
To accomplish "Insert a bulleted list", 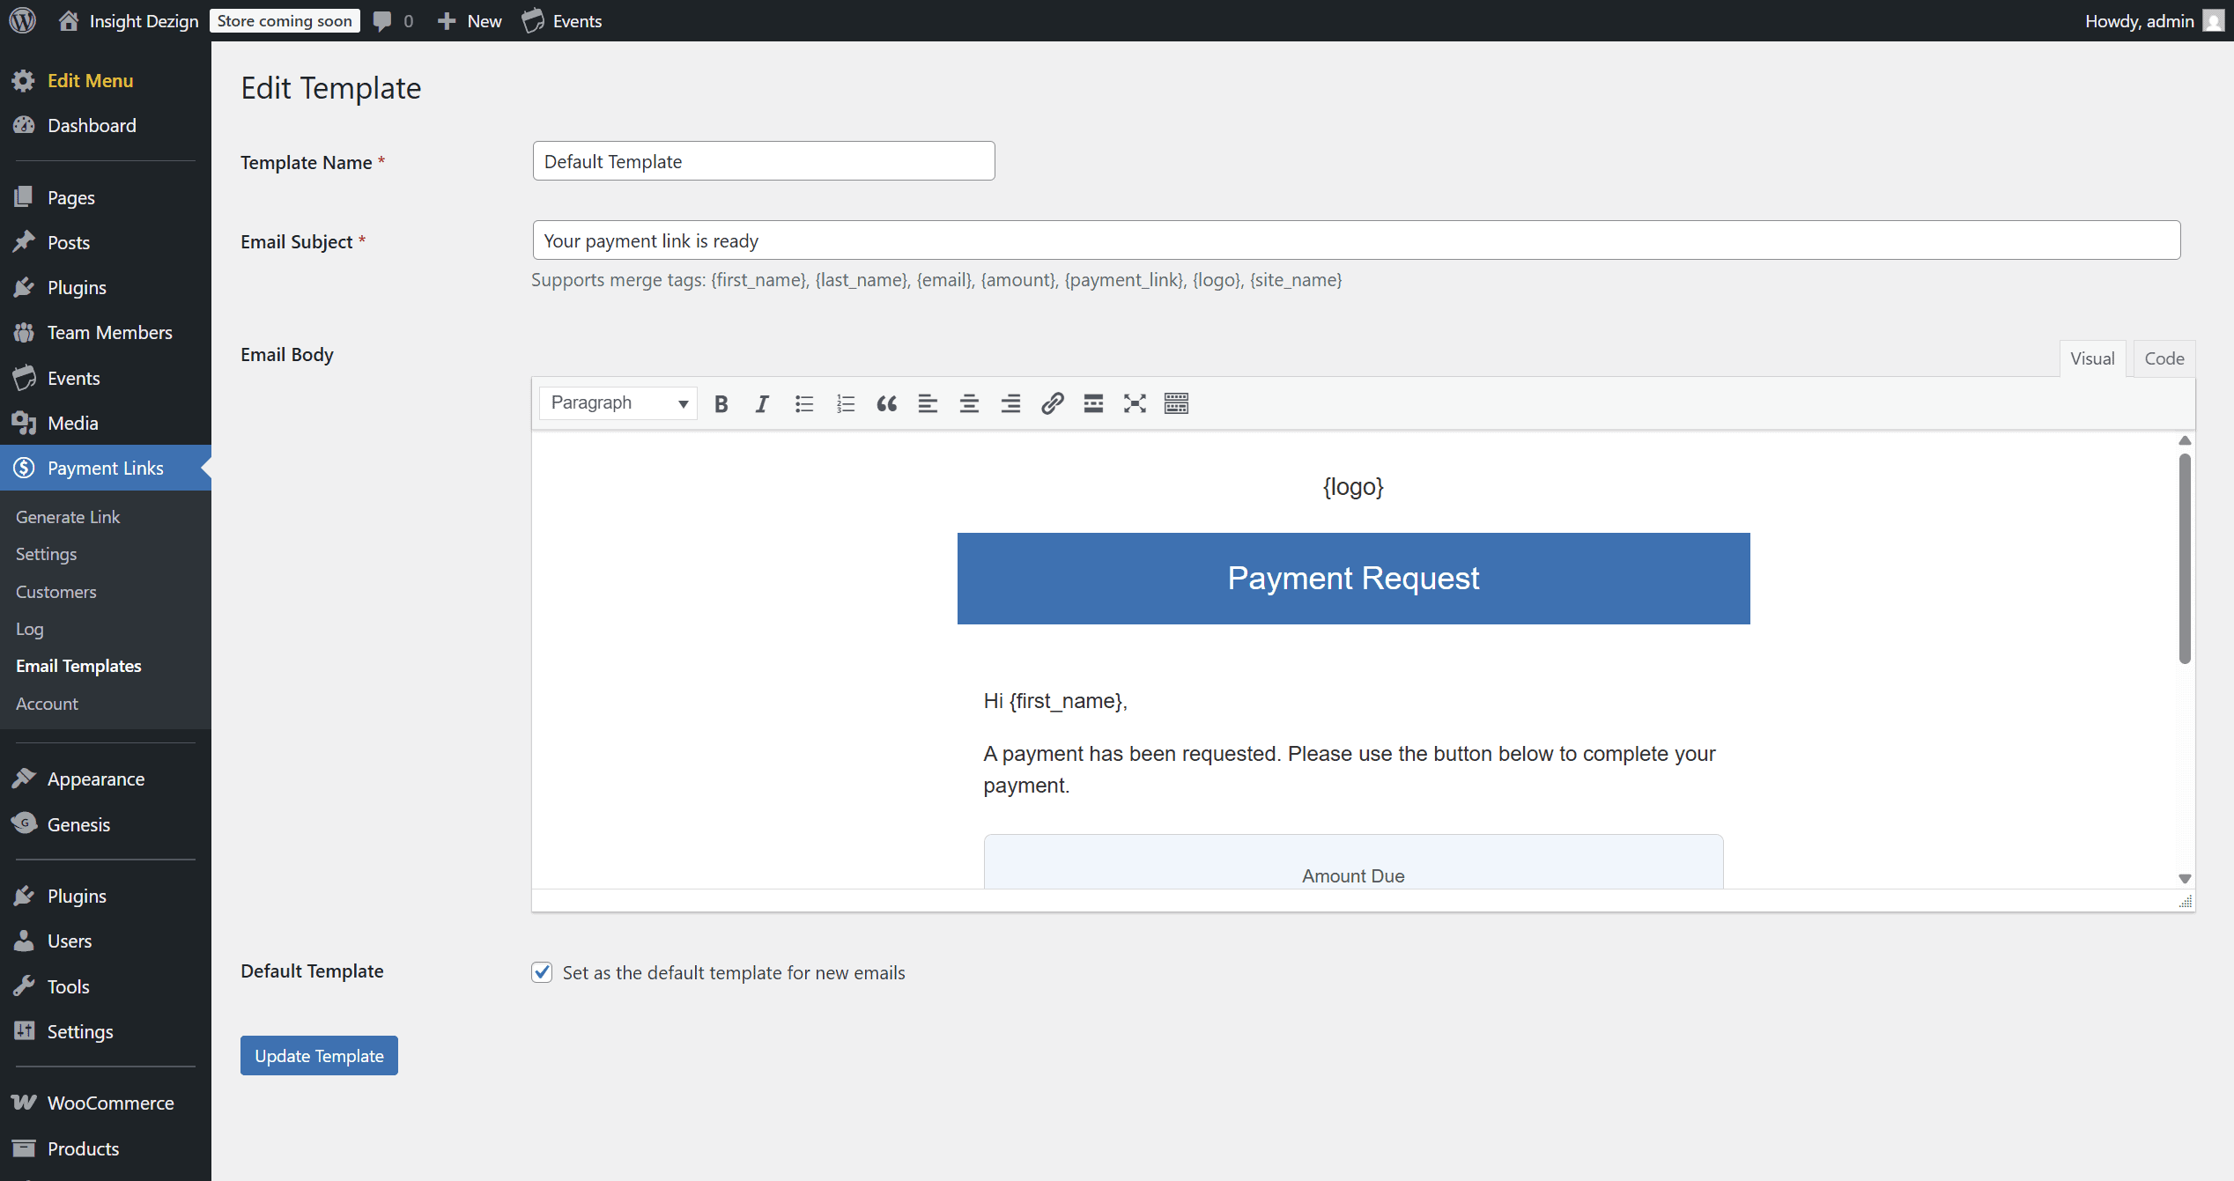I will 803,403.
